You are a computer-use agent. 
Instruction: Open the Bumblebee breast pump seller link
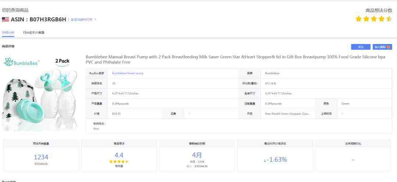(x=128, y=73)
